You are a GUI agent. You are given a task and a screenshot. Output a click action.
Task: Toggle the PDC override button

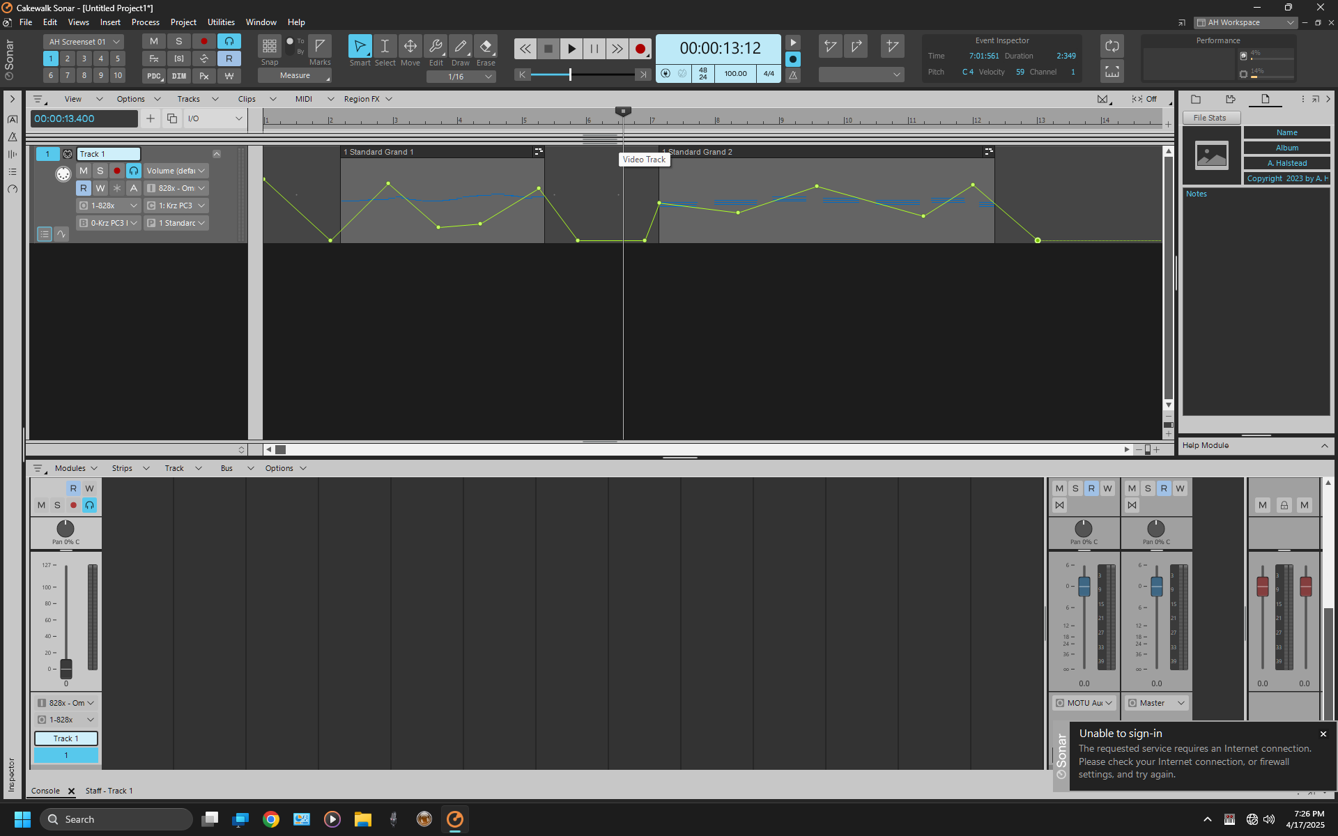[154, 76]
